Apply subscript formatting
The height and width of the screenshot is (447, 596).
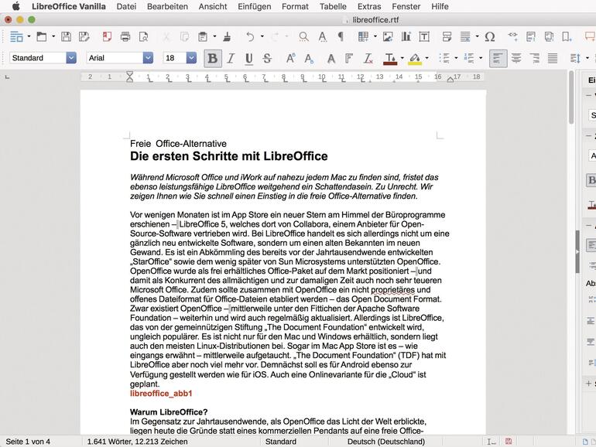(309, 58)
